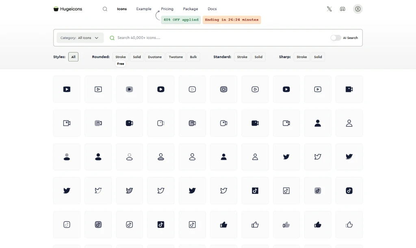Select the sharp-cornered outlined YouTube icon
The image size is (416, 248).
[98, 89]
